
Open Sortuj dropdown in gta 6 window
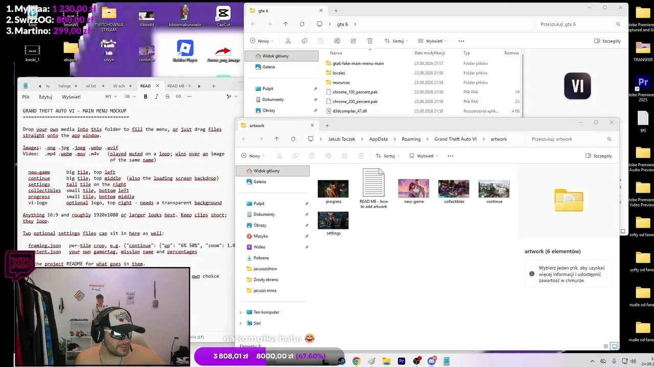(x=396, y=41)
